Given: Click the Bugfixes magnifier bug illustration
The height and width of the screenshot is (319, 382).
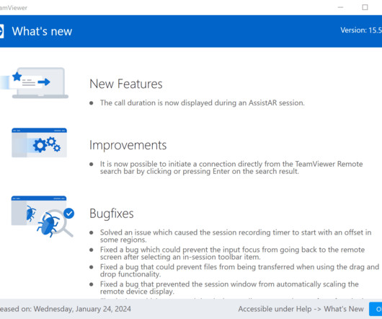Looking at the screenshot, I should tap(43, 217).
